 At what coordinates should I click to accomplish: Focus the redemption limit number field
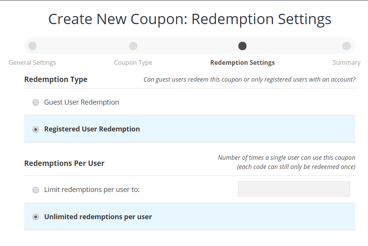294,189
